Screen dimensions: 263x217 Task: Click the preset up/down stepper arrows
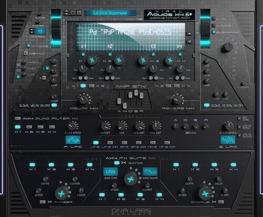(66, 13)
